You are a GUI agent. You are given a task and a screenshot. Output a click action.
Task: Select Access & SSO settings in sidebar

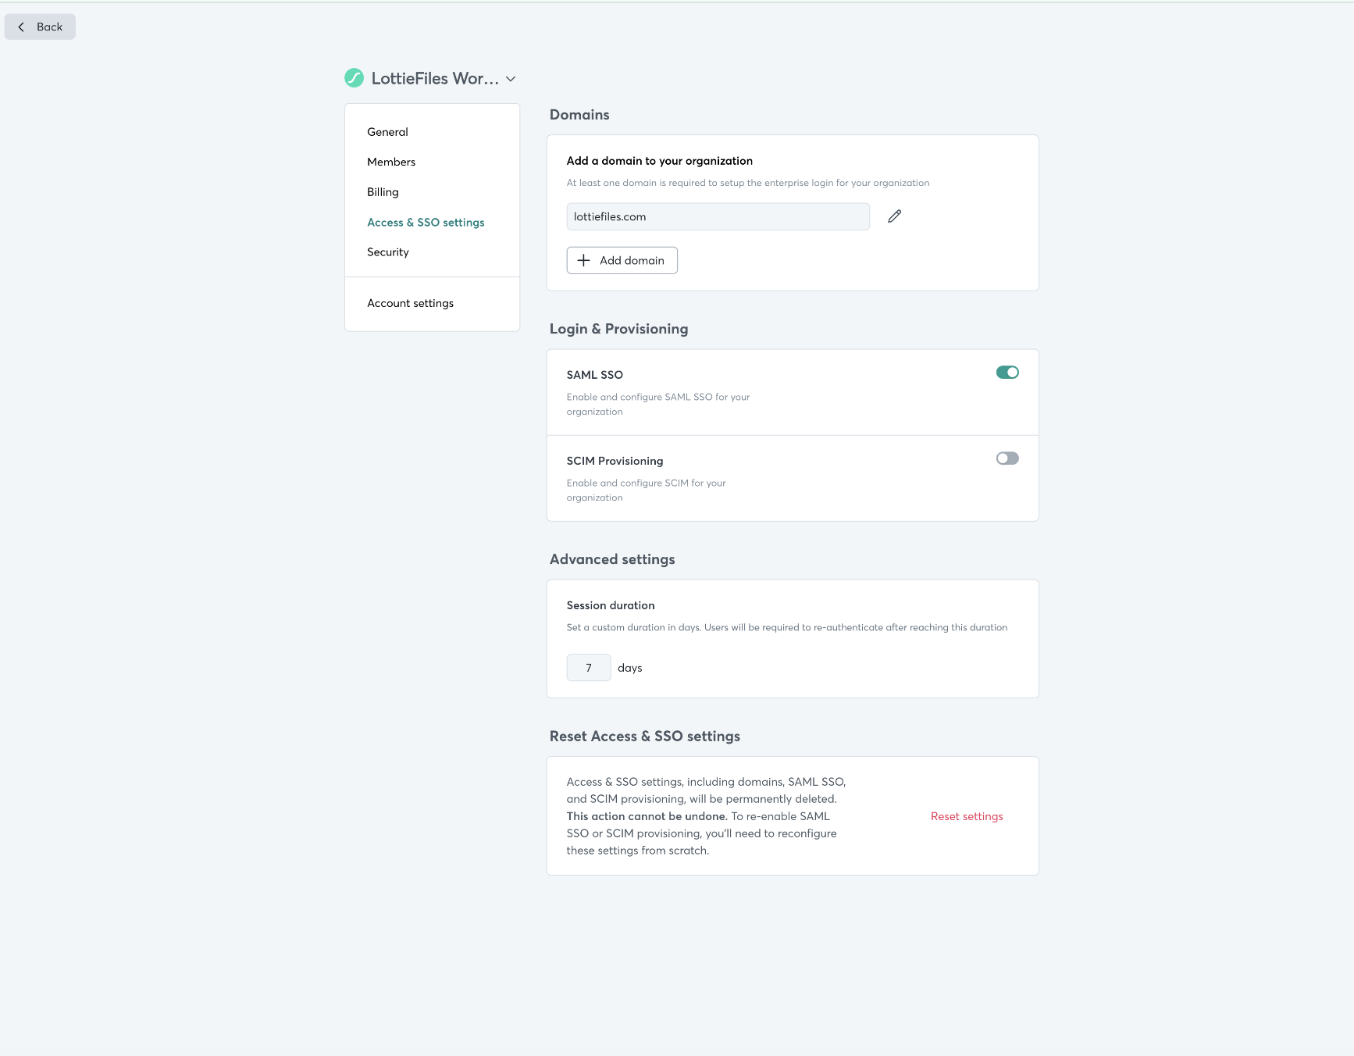[x=426, y=222]
